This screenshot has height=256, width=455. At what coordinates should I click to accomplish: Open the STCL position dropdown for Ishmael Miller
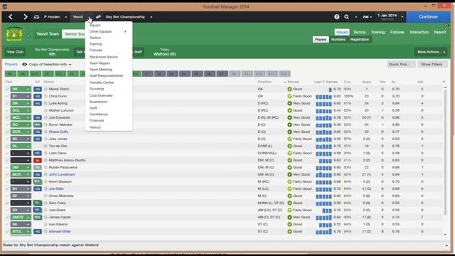(21, 232)
